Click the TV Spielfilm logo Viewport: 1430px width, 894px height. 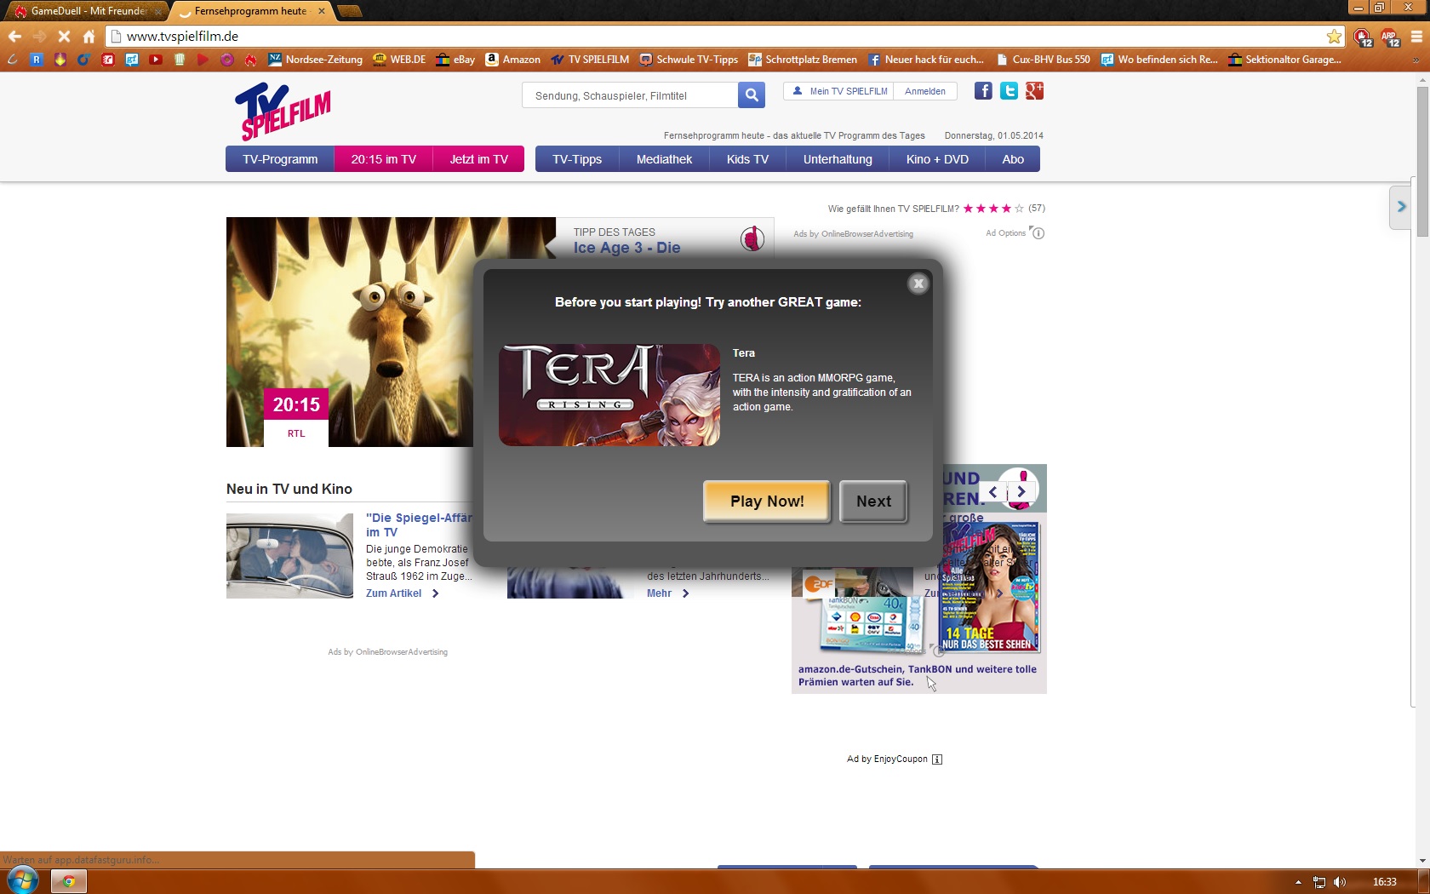283,111
